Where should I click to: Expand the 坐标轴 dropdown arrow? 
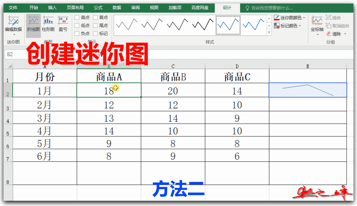pyautogui.click(x=318, y=34)
